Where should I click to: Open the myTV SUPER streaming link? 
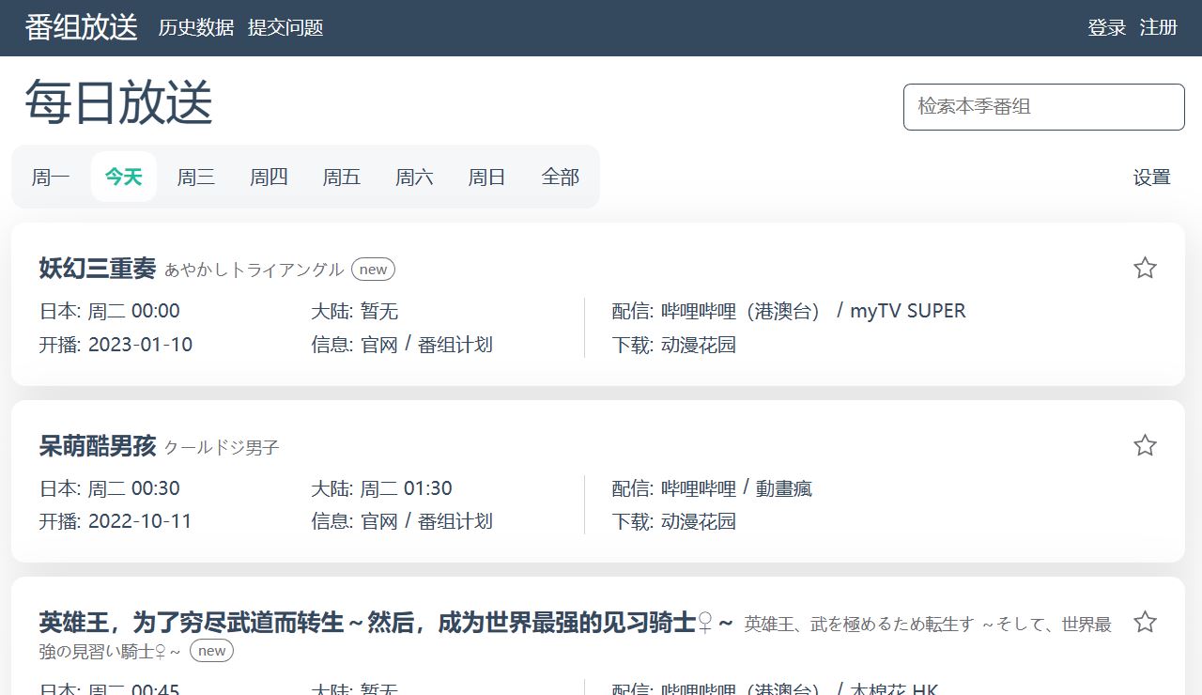(x=907, y=311)
